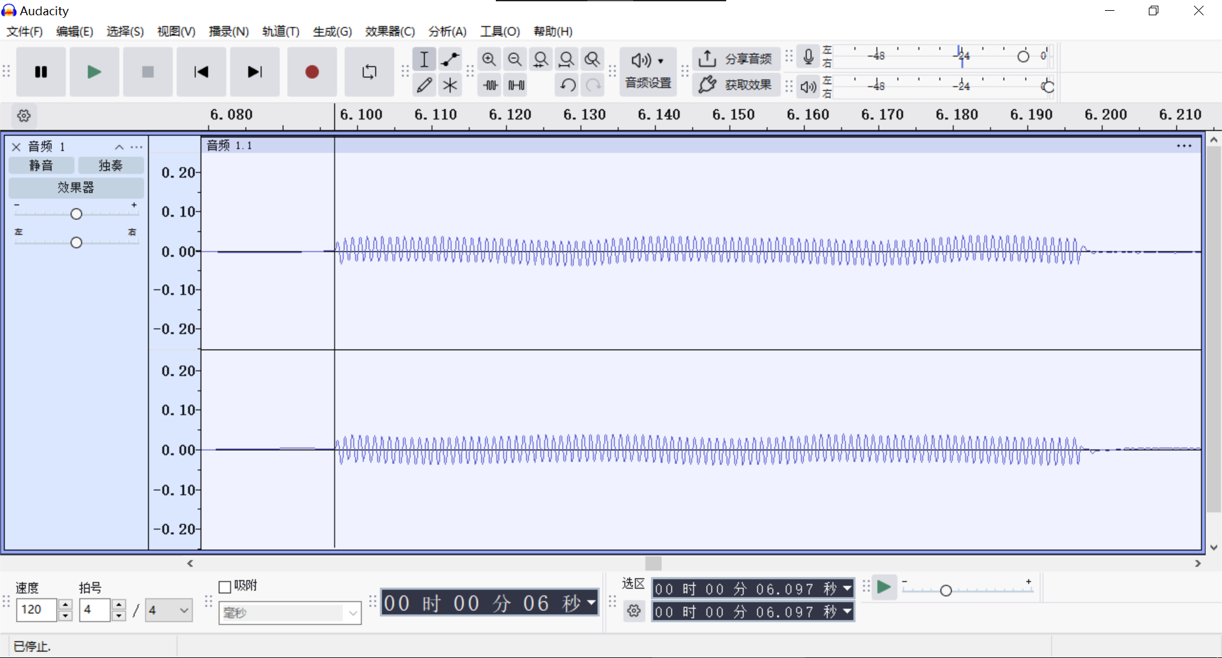
Task: Select the Draw pencil tool
Action: click(x=425, y=85)
